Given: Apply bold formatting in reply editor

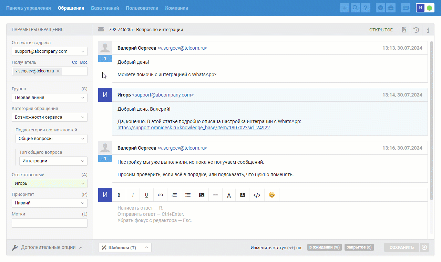Looking at the screenshot, I should [119, 195].
